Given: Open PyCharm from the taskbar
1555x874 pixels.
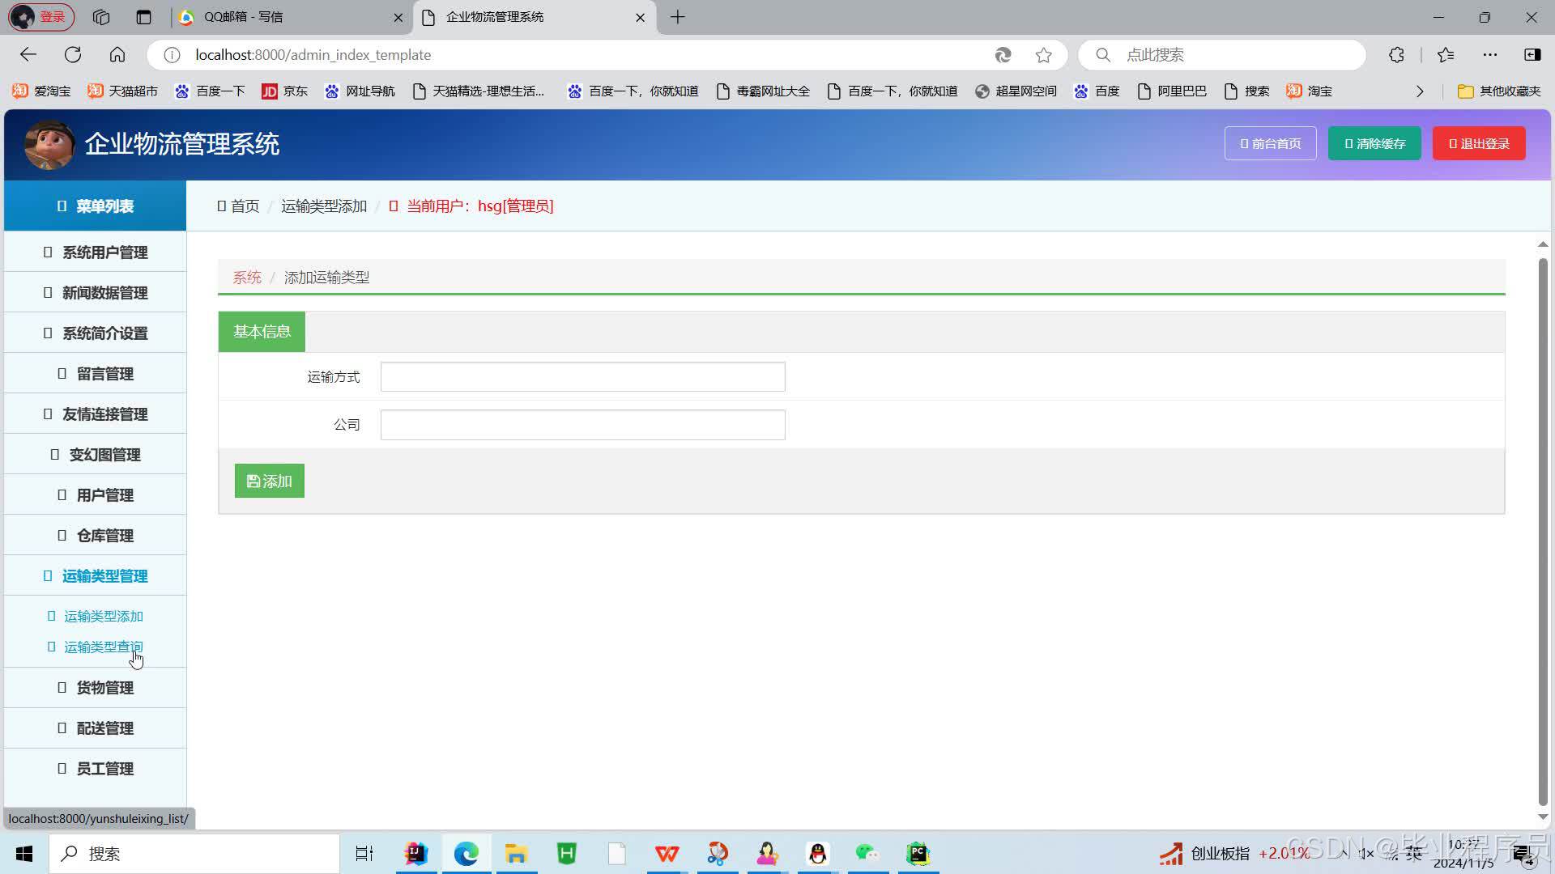Looking at the screenshot, I should [918, 854].
